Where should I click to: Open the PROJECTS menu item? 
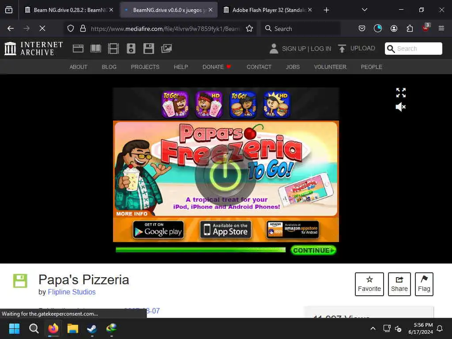(145, 67)
